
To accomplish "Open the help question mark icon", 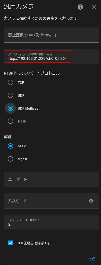I will tap(80, 7).
